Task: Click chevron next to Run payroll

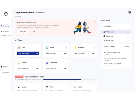Action: pyautogui.click(x=128, y=36)
